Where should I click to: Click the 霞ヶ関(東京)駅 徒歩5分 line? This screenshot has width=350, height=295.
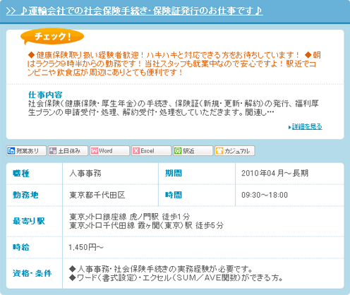coord(146,226)
